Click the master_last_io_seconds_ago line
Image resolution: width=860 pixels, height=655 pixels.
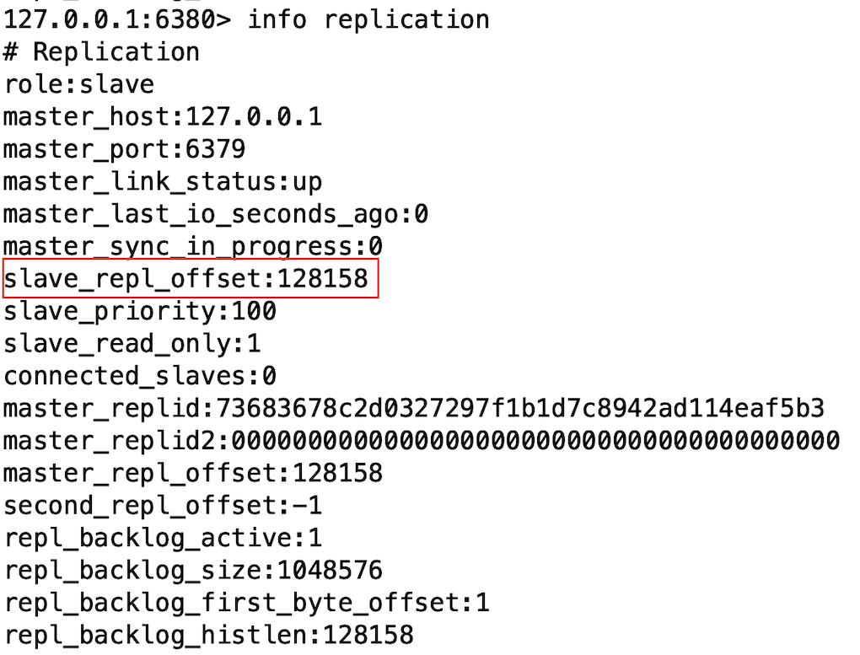216,214
